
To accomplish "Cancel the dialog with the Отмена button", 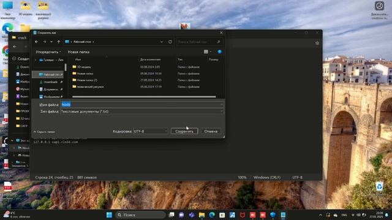I will tap(211, 131).
